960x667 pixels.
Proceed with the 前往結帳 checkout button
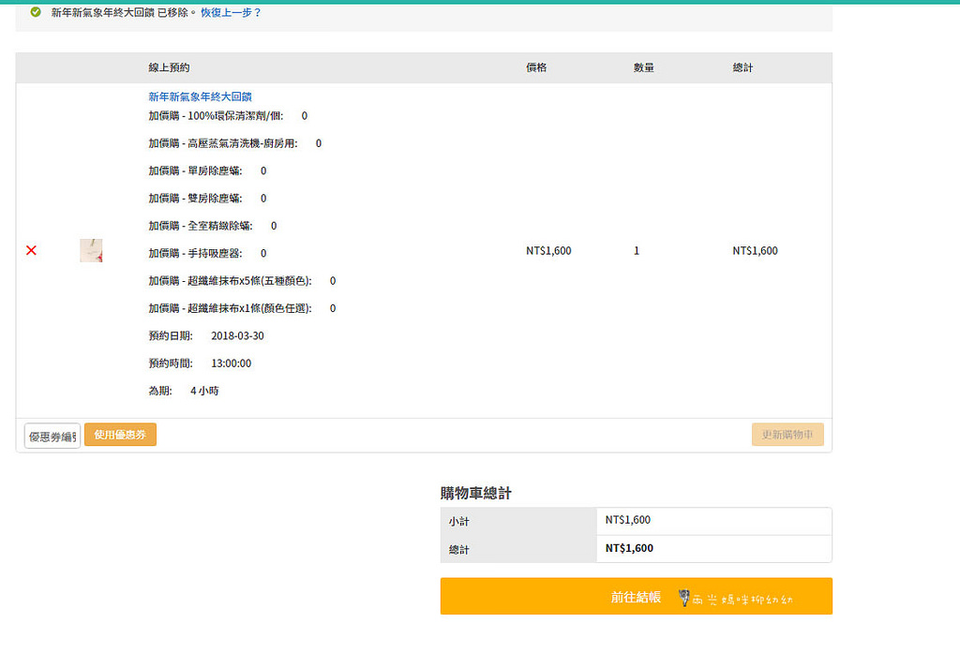(x=636, y=597)
